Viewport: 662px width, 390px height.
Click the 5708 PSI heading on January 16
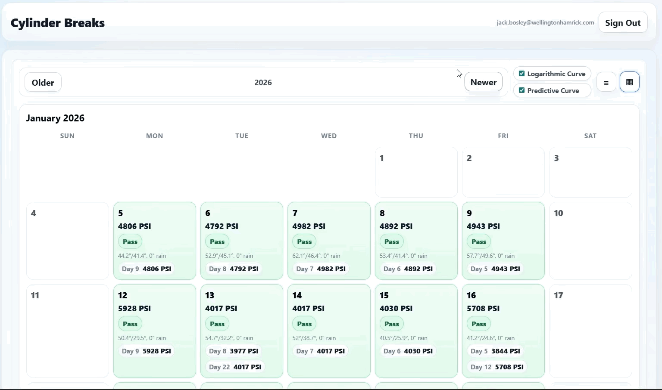click(x=483, y=308)
